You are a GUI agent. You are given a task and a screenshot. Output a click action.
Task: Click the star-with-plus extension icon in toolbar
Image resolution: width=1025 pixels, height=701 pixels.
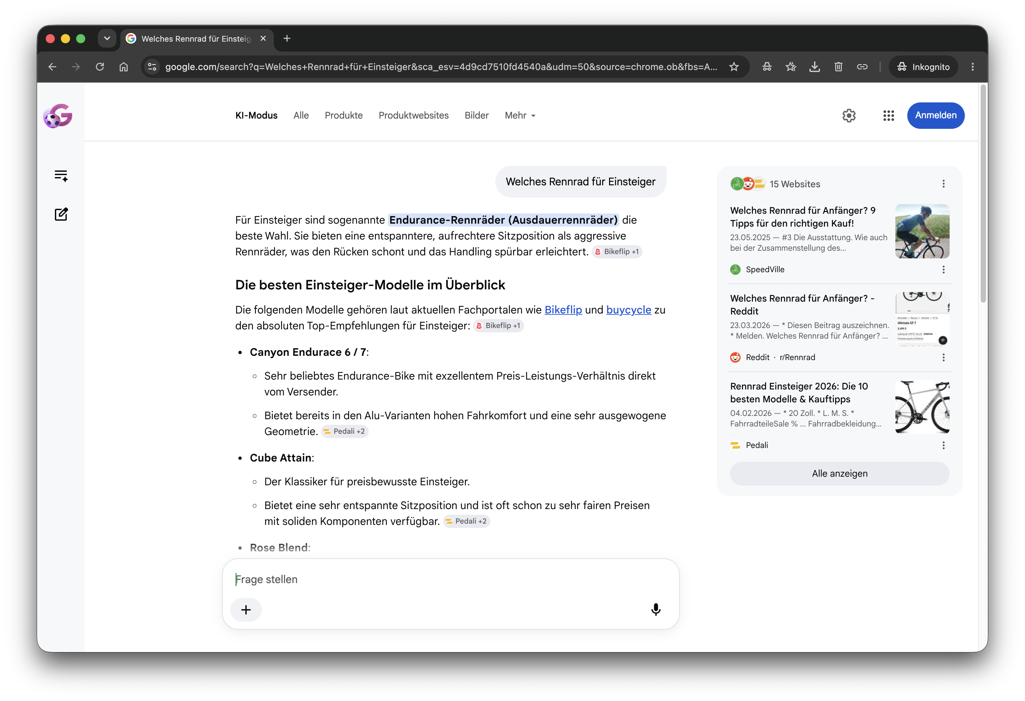pyautogui.click(x=791, y=66)
